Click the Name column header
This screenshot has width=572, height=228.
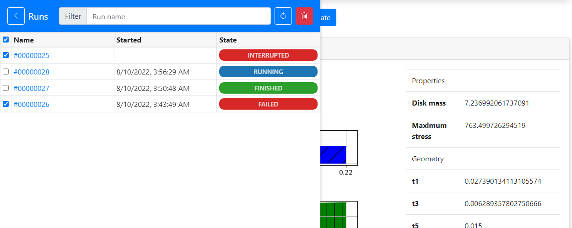(24, 40)
